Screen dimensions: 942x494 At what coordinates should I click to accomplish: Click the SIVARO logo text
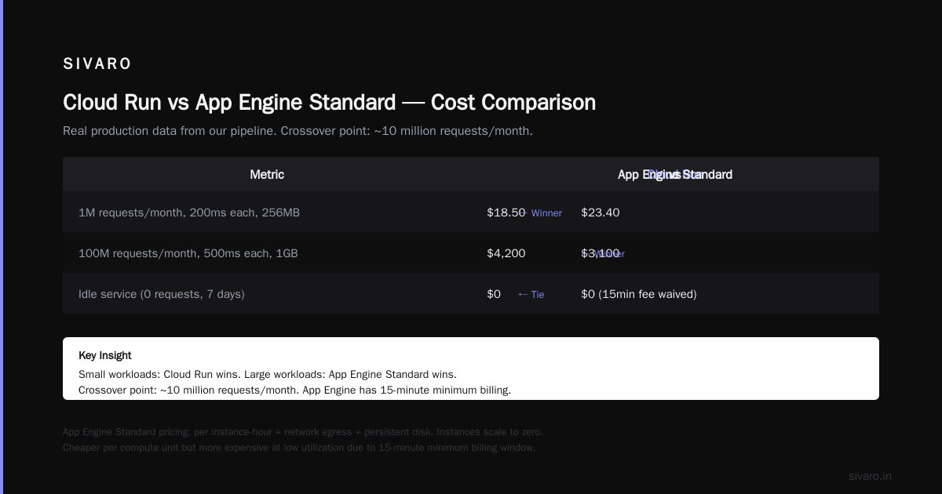click(x=97, y=64)
